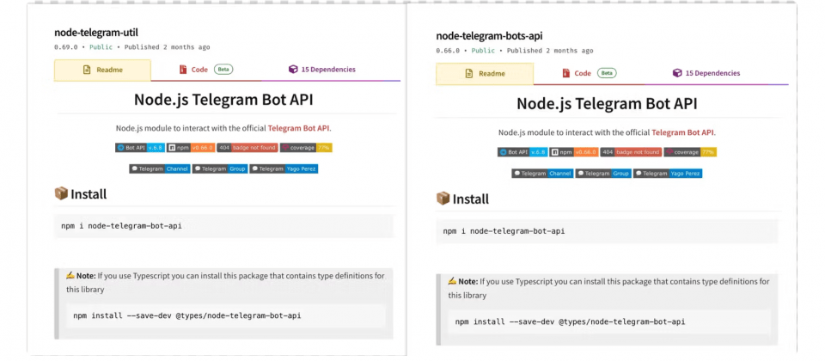
Task: Click Readme file icon in node-telegram-util panel
Action: tap(87, 70)
